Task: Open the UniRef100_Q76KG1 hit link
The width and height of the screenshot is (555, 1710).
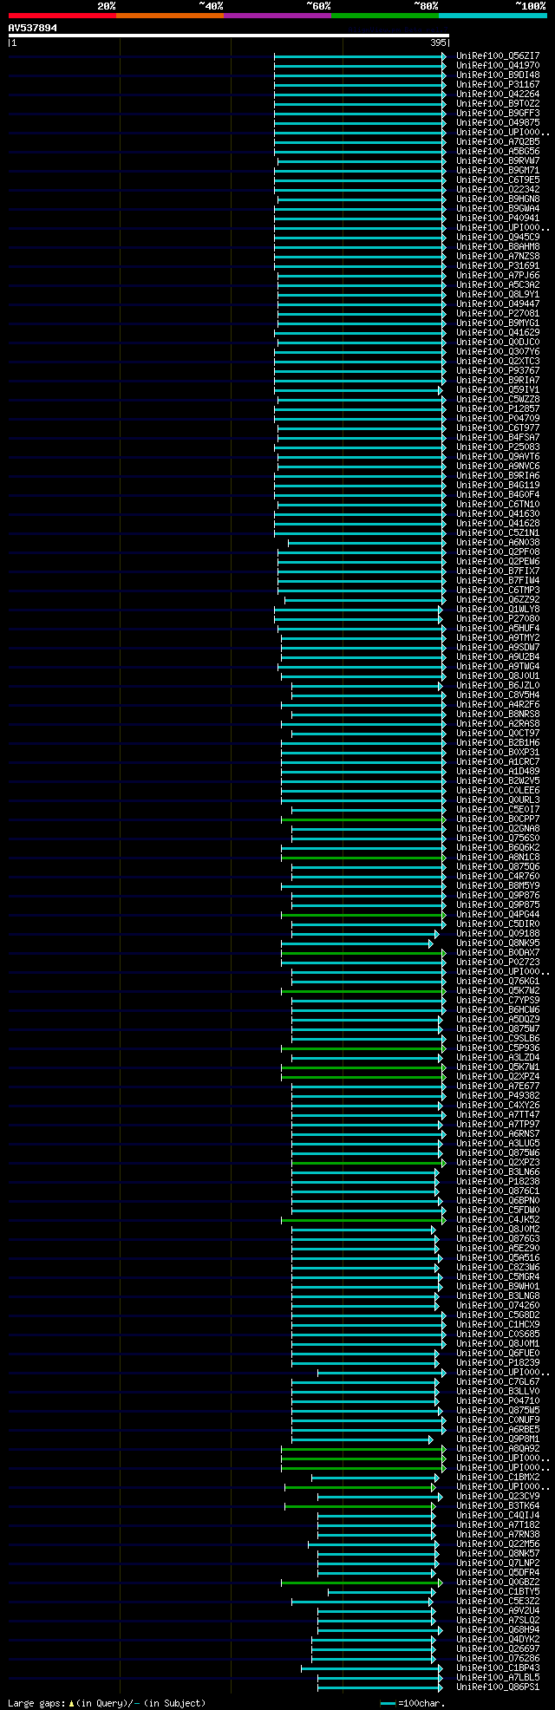Action: (498, 981)
